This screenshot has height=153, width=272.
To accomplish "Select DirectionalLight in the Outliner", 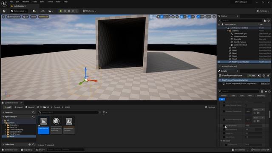I will [x=240, y=34].
